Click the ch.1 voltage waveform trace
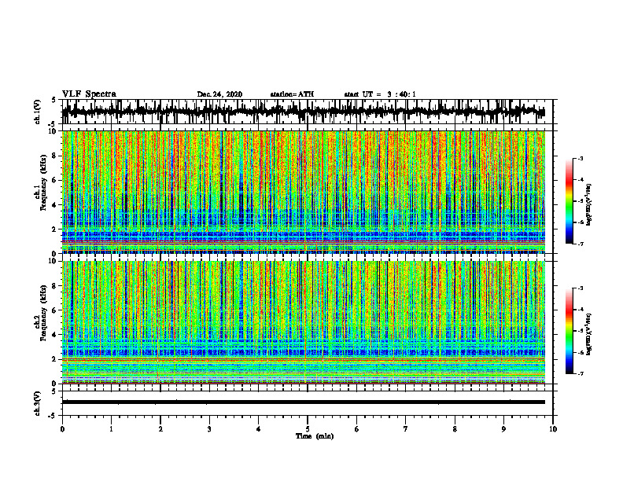623x481 pixels. point(304,112)
